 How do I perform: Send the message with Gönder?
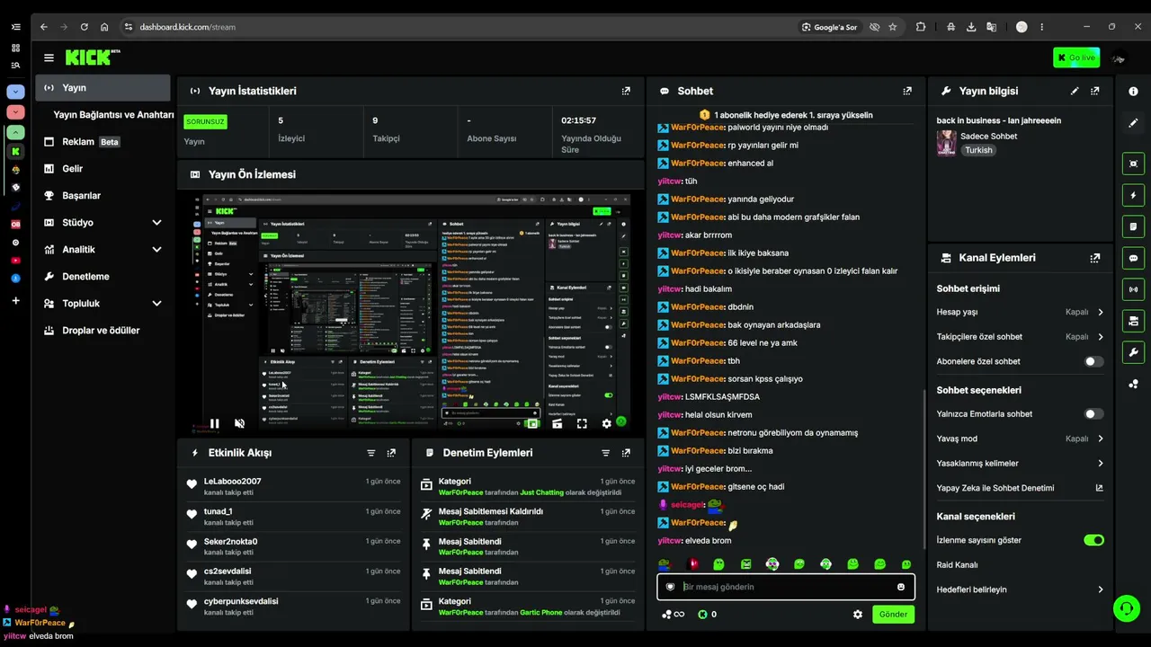(893, 615)
